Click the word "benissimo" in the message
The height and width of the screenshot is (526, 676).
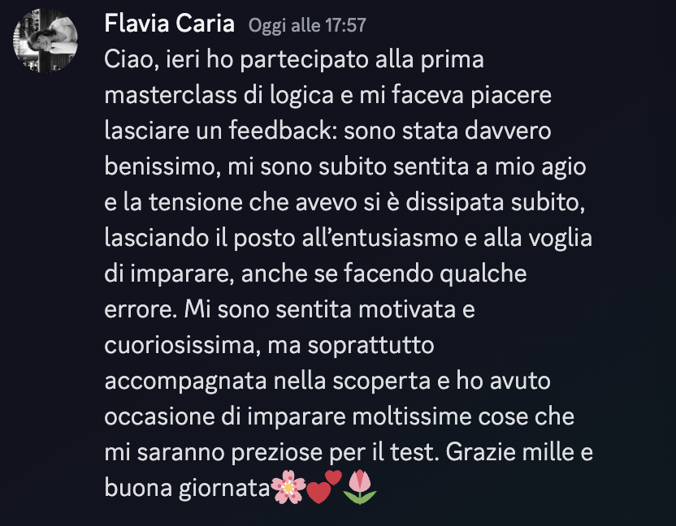point(159,166)
